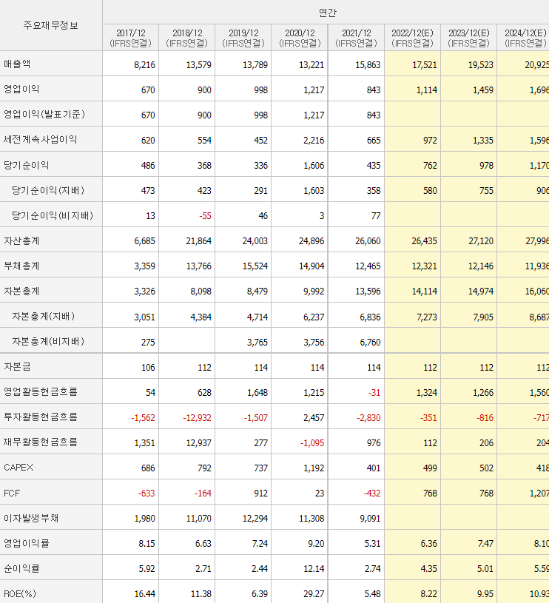Viewport: 549px width, 603px height.
Task: Click the 부채총계 row label
Action: [21, 266]
